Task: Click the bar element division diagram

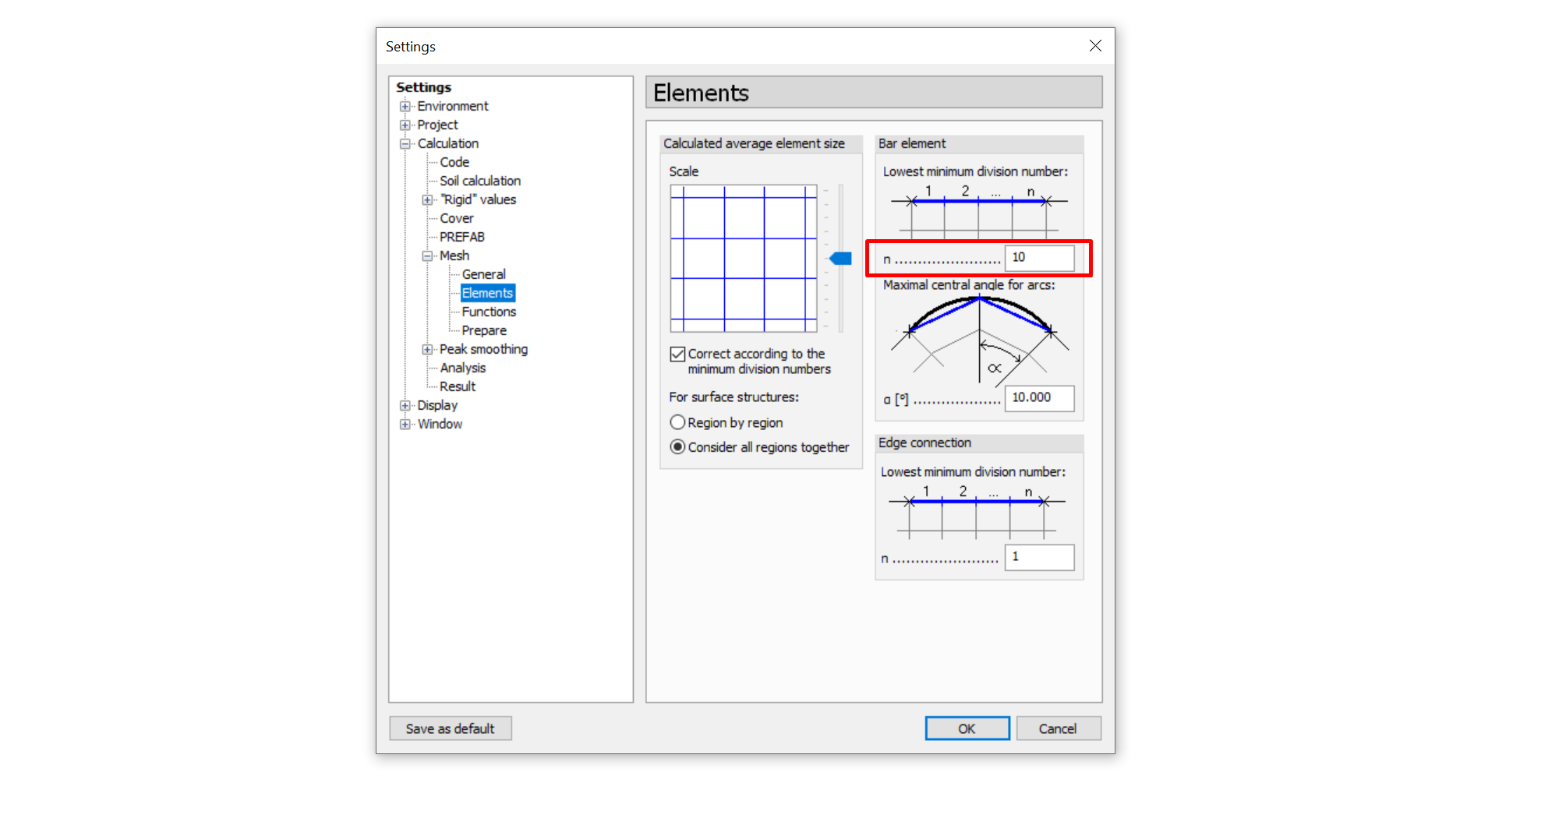Action: coord(979,210)
